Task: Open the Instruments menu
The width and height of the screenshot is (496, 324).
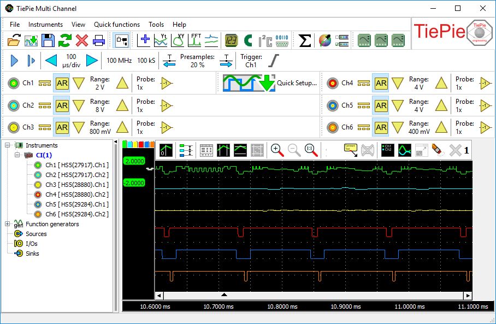Action: (45, 25)
